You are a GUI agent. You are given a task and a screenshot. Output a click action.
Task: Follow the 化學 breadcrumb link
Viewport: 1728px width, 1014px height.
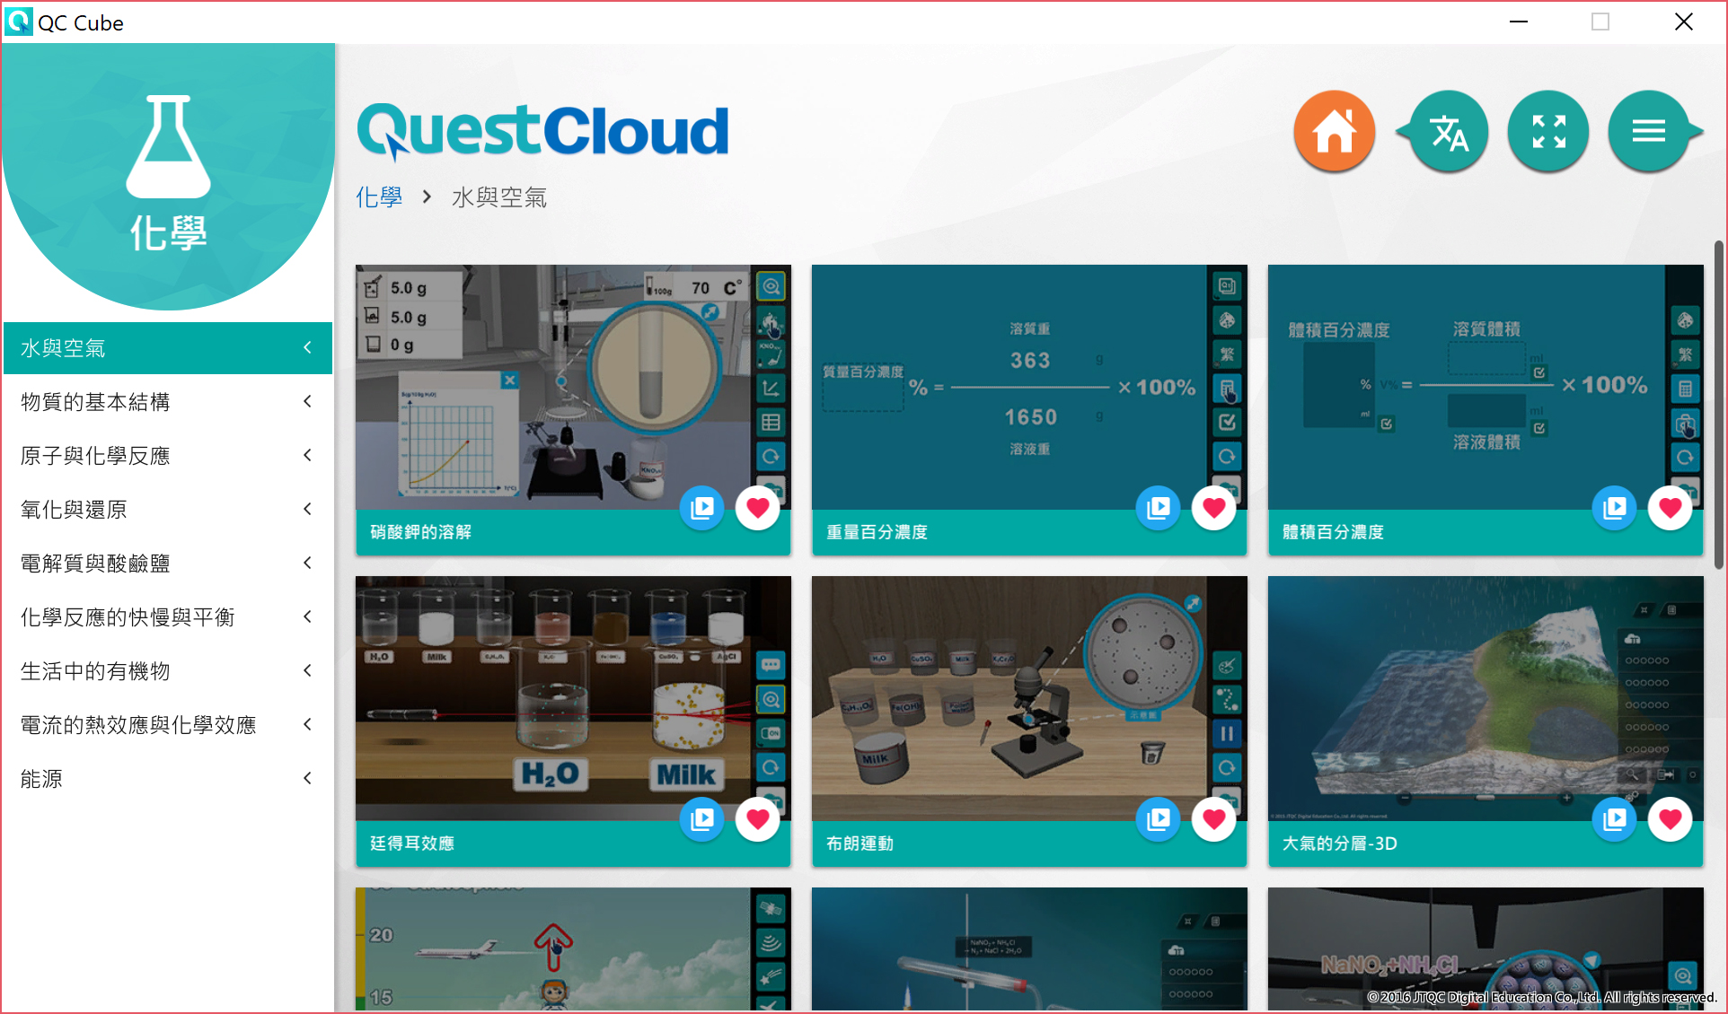click(379, 197)
